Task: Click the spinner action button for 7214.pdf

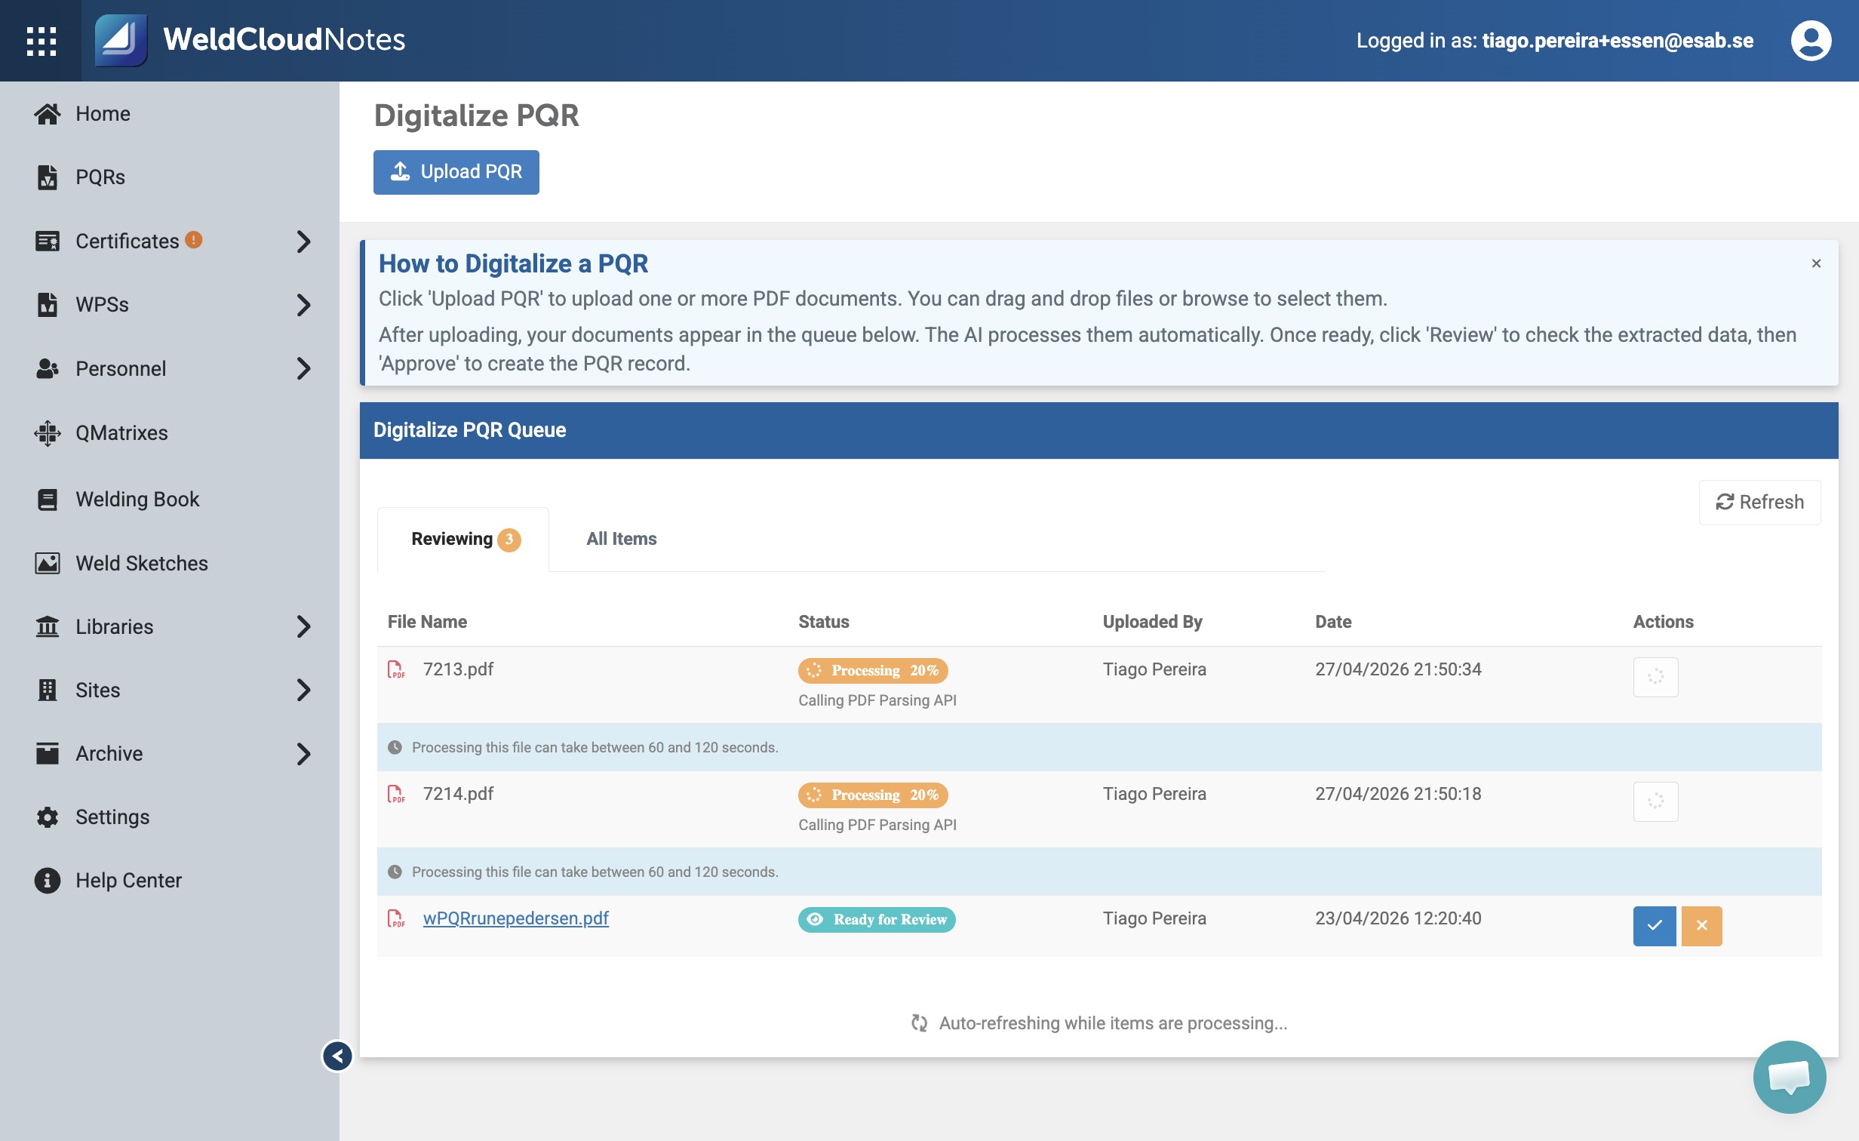Action: 1655,801
